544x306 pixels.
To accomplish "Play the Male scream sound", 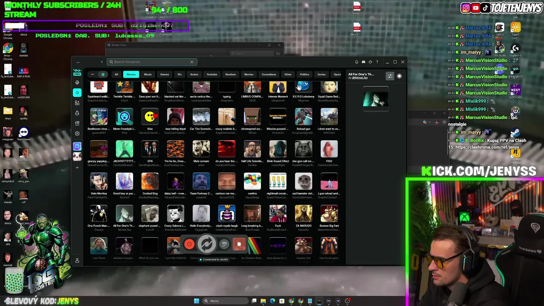I will pyautogui.click(x=201, y=149).
